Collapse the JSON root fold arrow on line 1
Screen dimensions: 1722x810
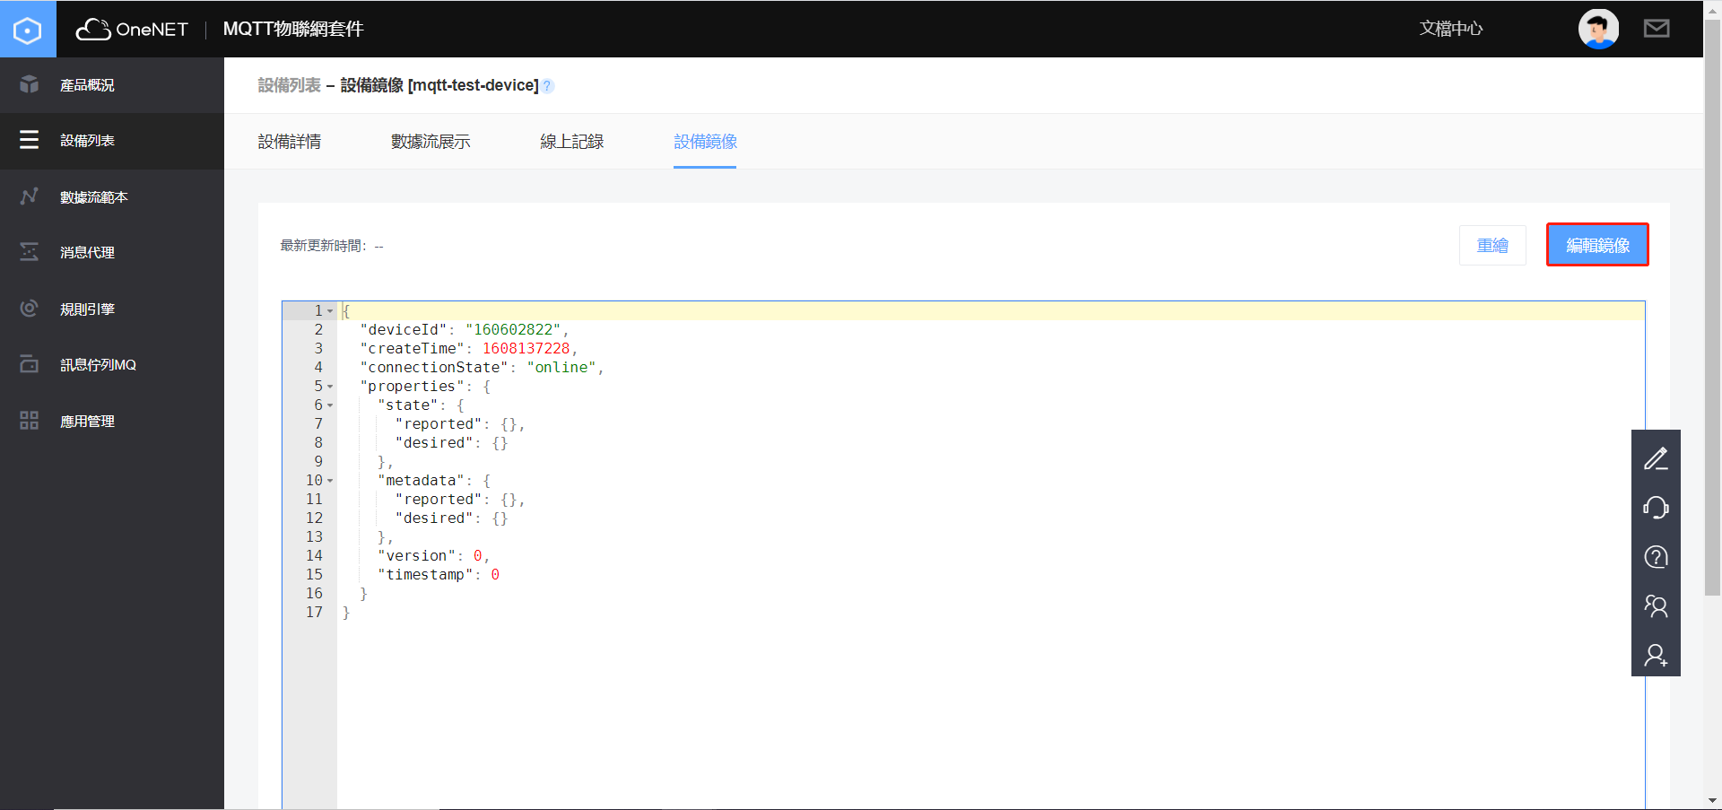click(330, 311)
